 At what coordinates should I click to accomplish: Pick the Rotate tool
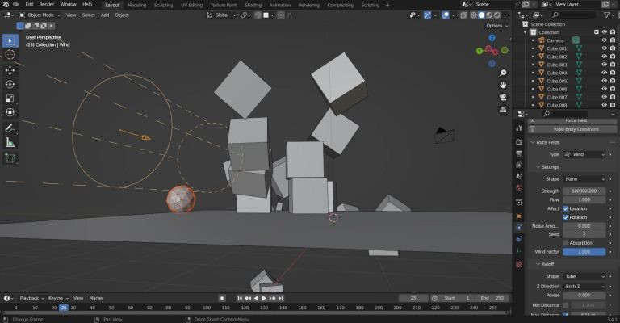point(10,84)
